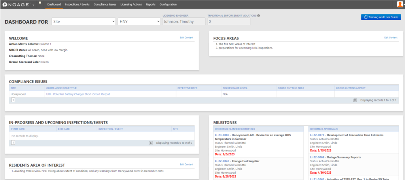405x180 pixels.
Task: Open milestone LI-23-0006 link
Action: click(222, 135)
